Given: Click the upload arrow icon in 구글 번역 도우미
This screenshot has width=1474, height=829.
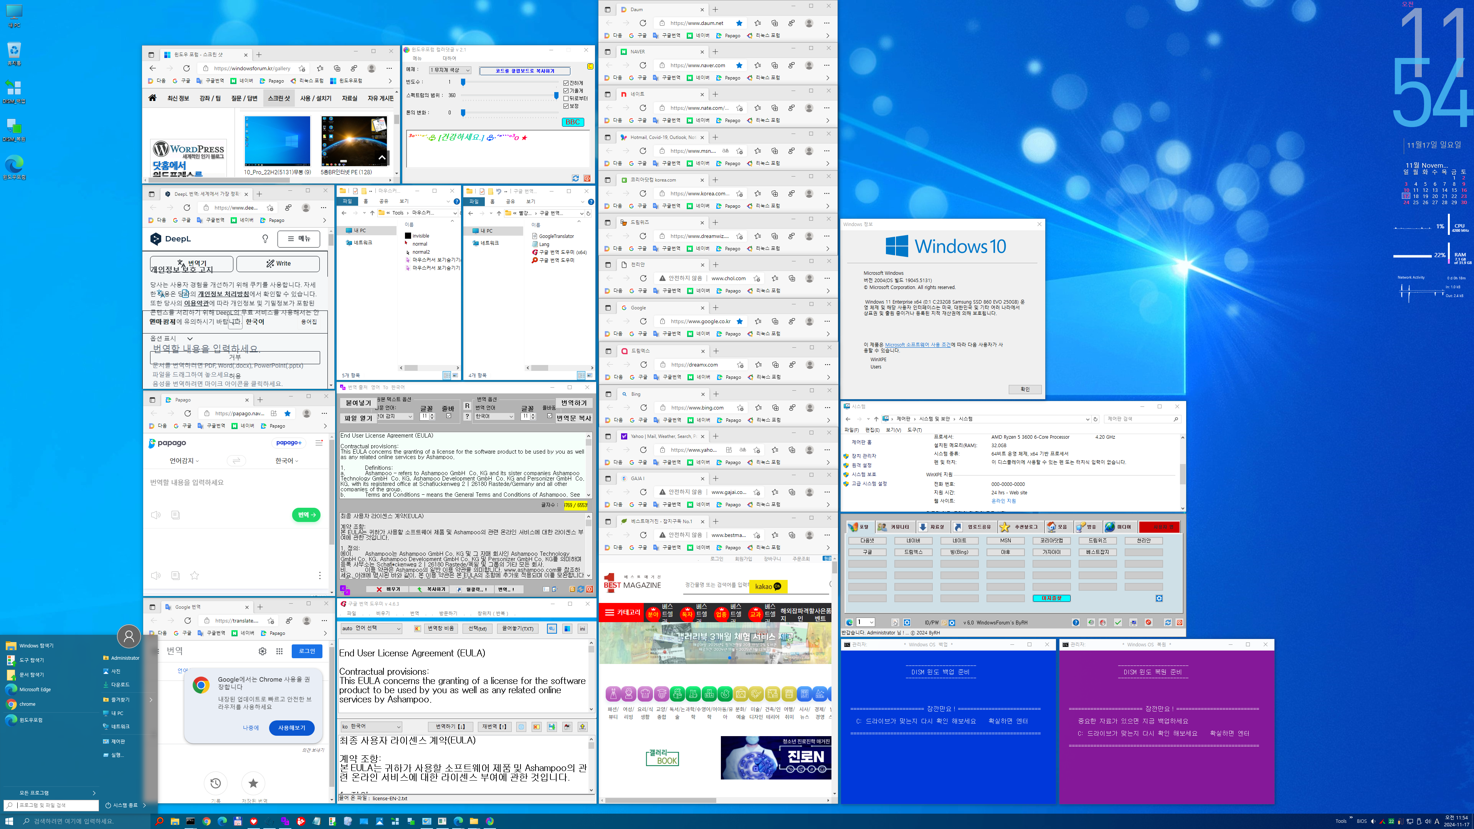Looking at the screenshot, I should click(x=583, y=727).
